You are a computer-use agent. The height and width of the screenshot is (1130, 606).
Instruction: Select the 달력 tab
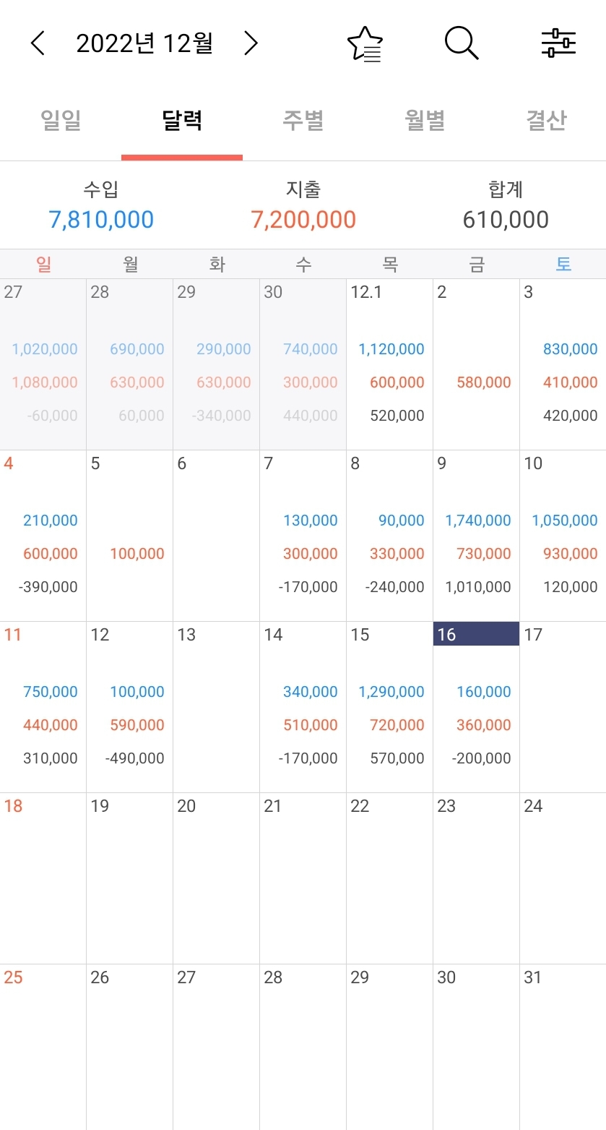[182, 120]
